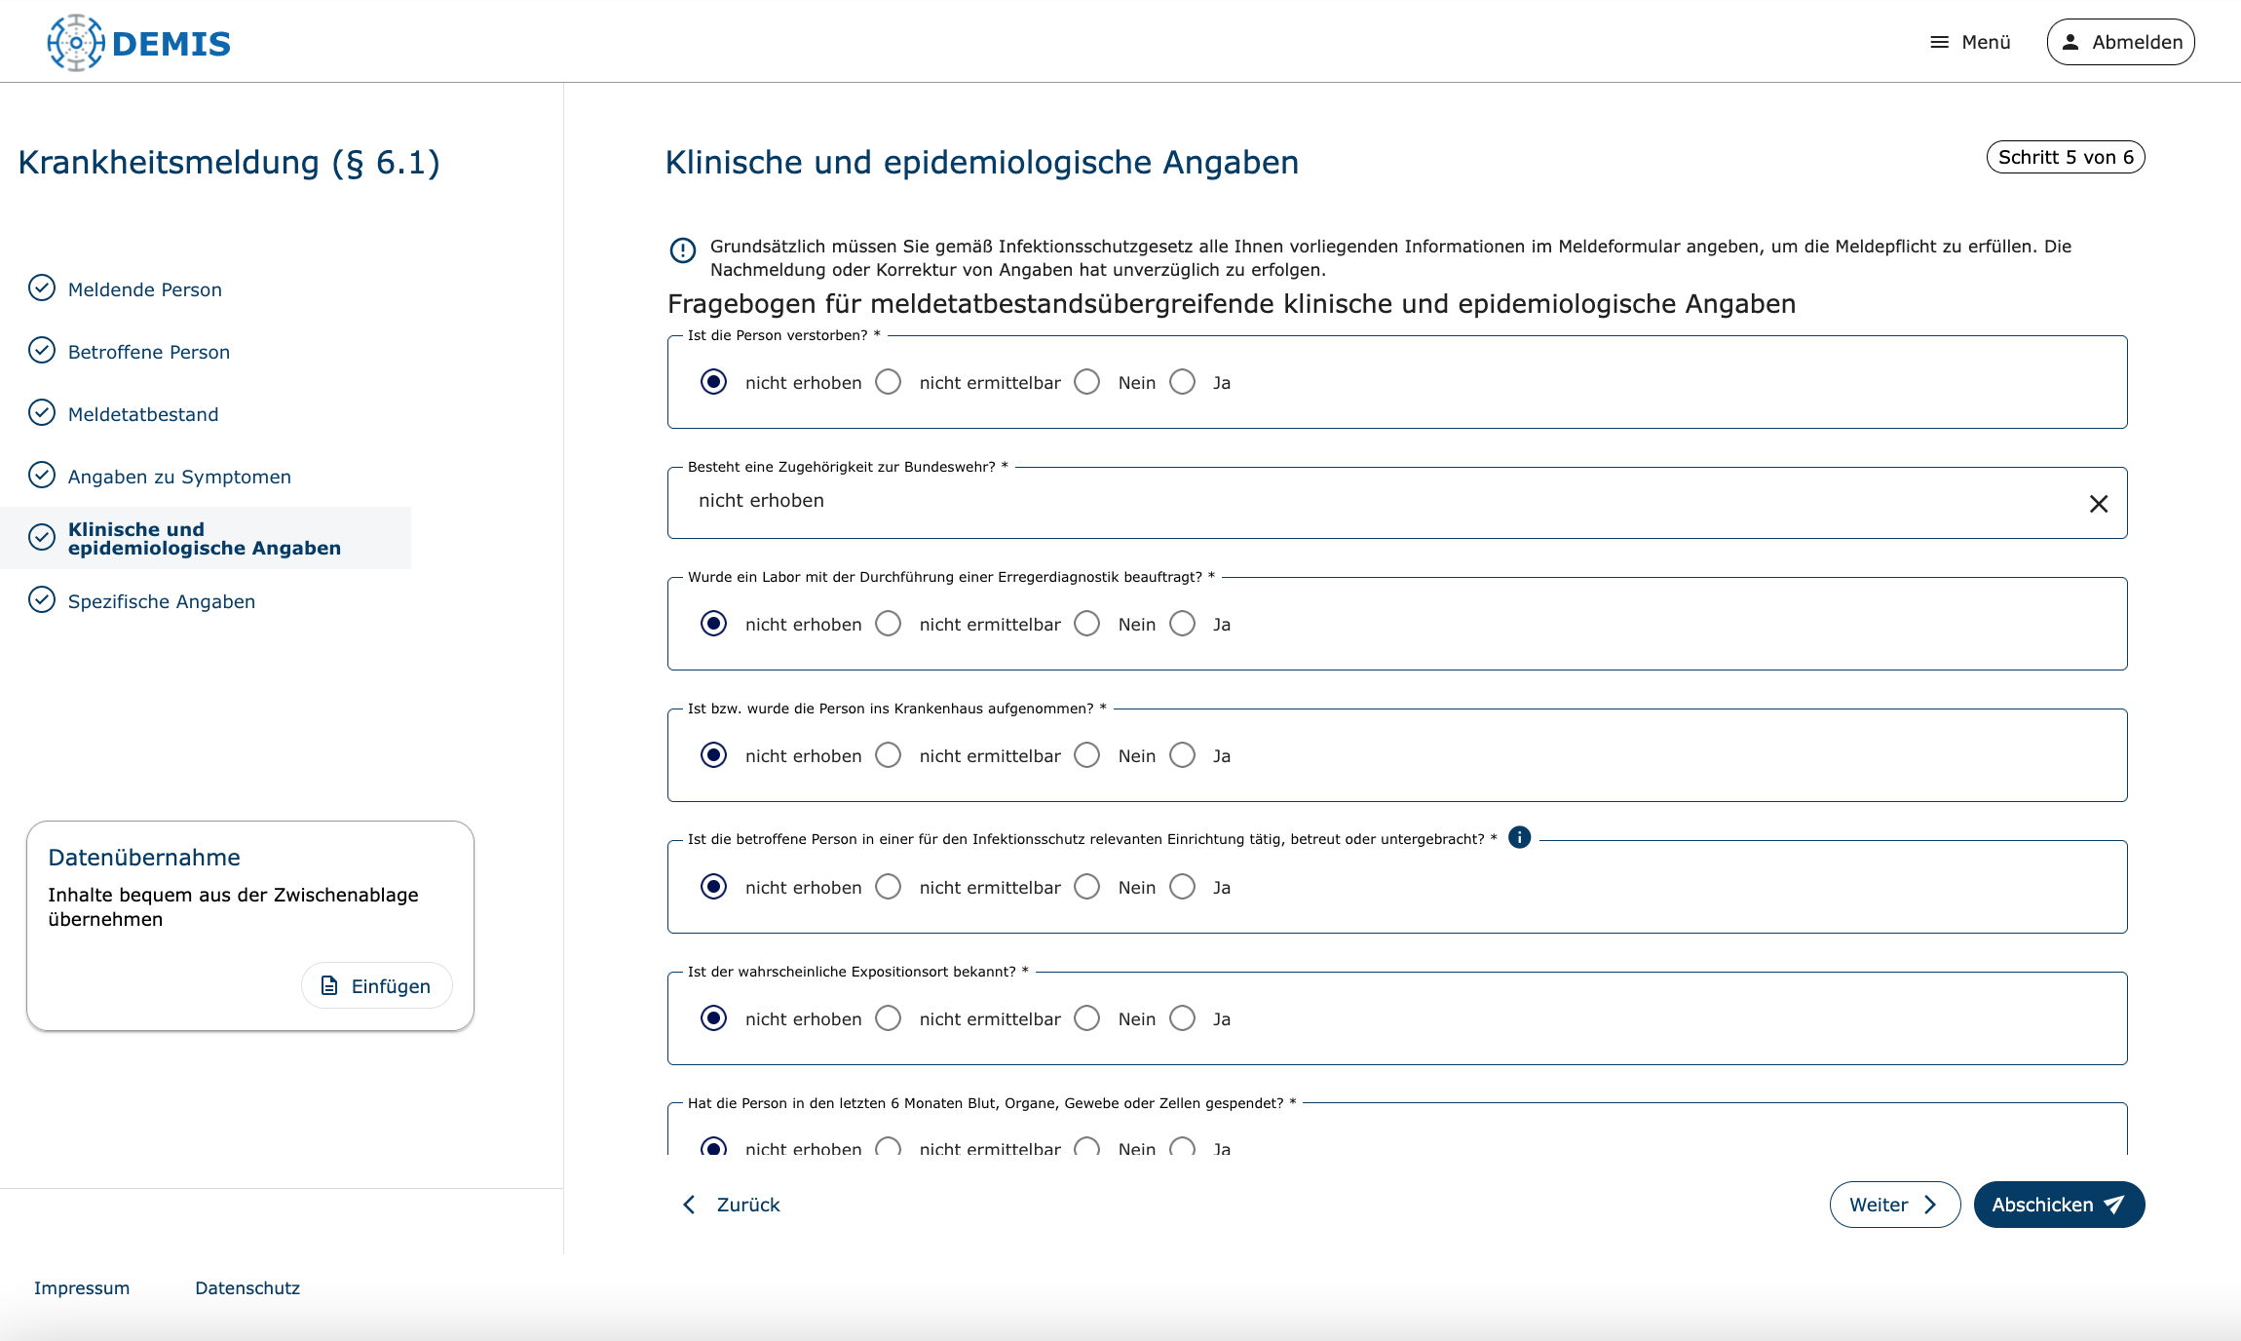Click the Abmelden logout button
Viewport: 2241px width, 1341px height.
tap(2120, 42)
